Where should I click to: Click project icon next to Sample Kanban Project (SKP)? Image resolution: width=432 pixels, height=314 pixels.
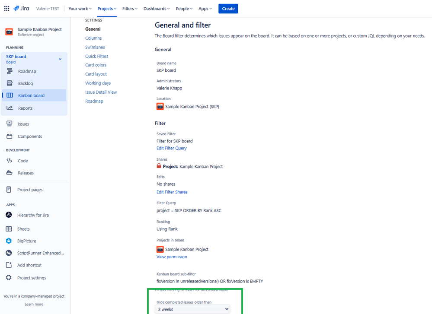click(x=160, y=107)
